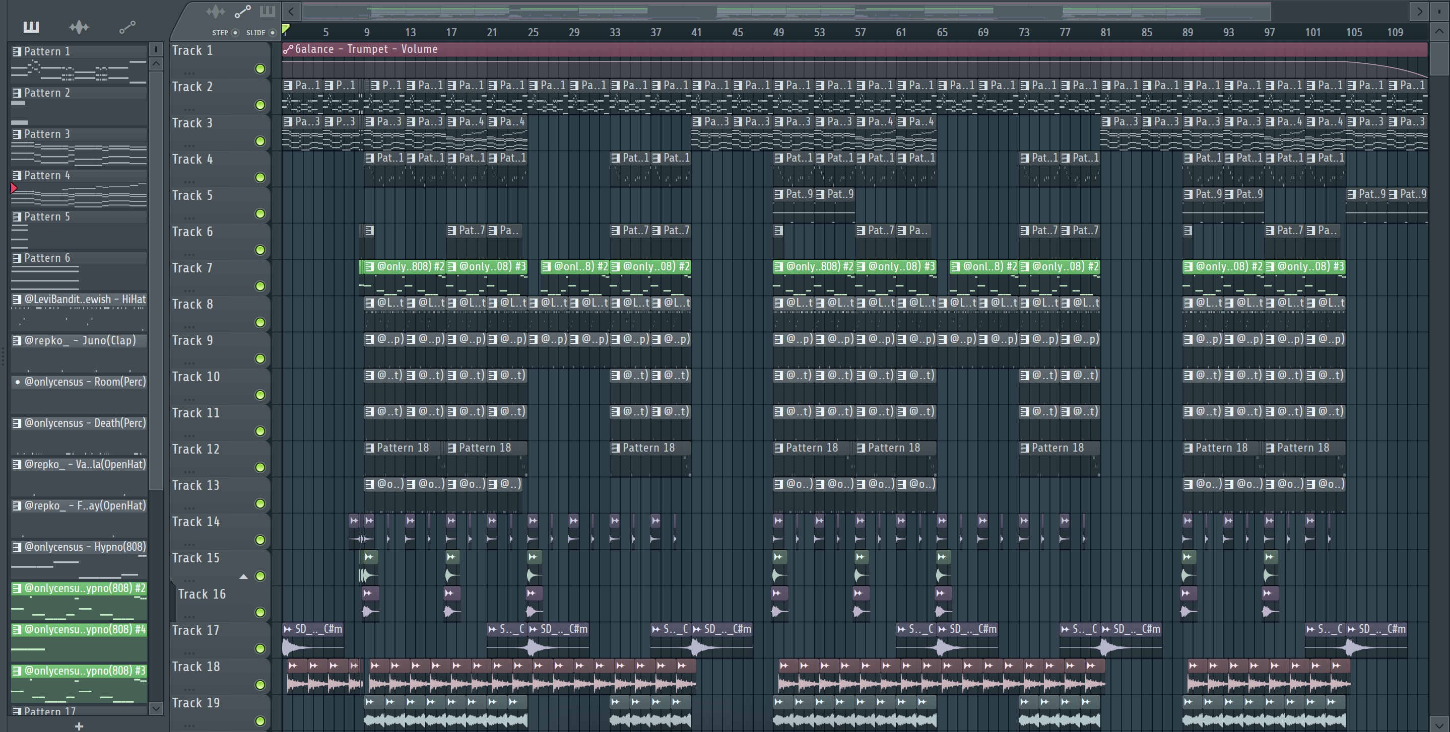Image resolution: width=1450 pixels, height=732 pixels.
Task: Select @onlycensus Hypno(808) #4 pattern
Action: click(x=79, y=641)
